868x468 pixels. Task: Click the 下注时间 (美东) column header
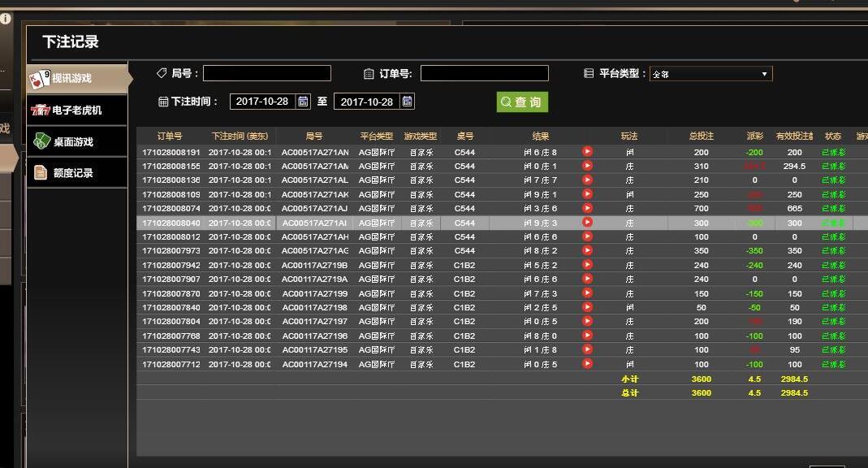240,136
